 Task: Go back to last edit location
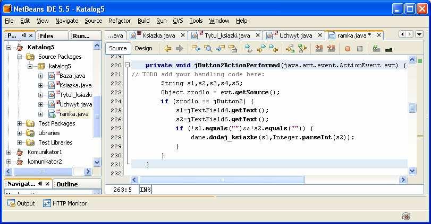167,49
